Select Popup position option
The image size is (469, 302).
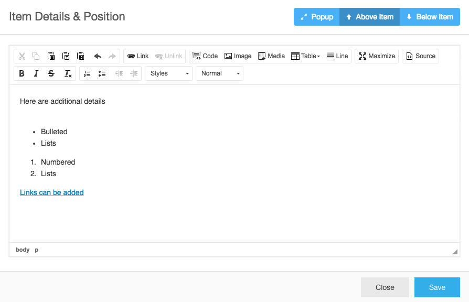click(317, 17)
